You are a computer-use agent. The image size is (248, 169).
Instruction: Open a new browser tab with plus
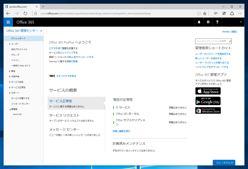pyautogui.click(x=43, y=6)
